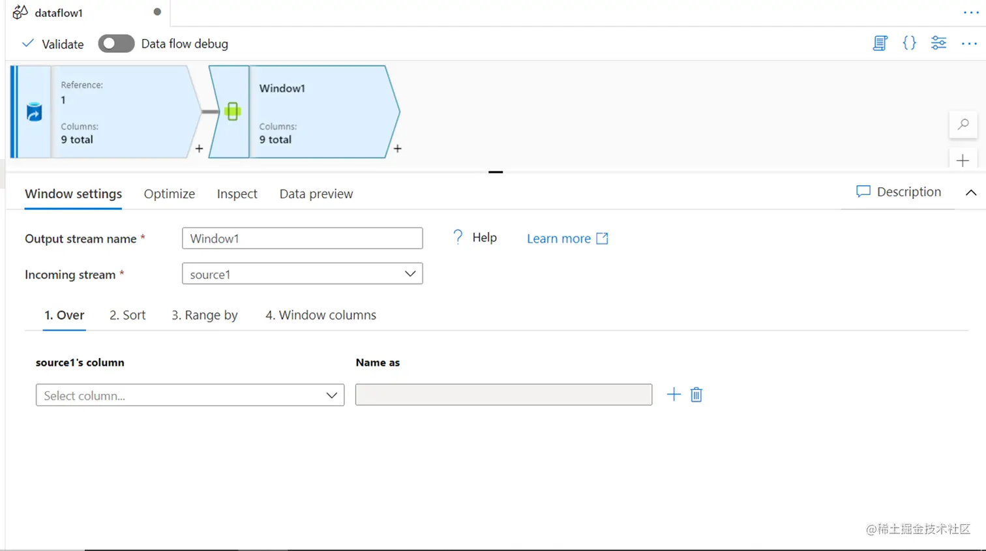Image resolution: width=986 pixels, height=551 pixels.
Task: Open the Learn more link
Action: 567,239
